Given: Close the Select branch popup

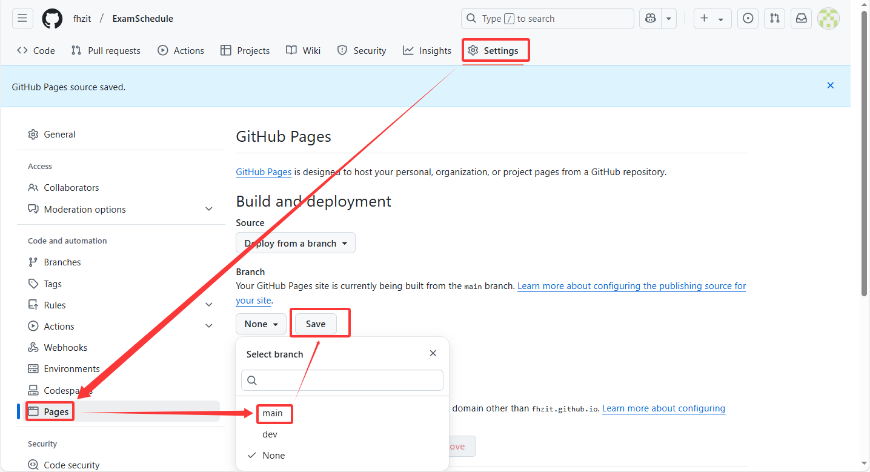Looking at the screenshot, I should coord(433,353).
